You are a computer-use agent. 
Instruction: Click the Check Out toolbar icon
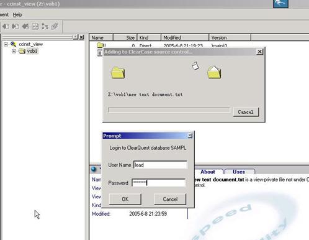click(x=6, y=27)
